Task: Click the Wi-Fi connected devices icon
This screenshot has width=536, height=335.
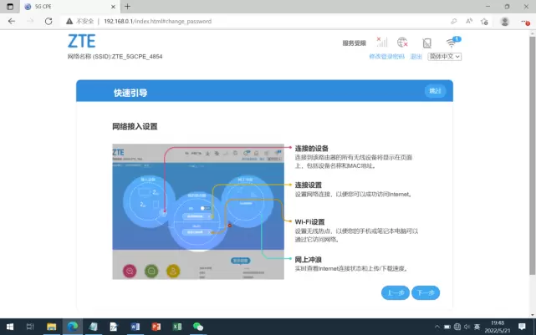Action: tap(452, 42)
